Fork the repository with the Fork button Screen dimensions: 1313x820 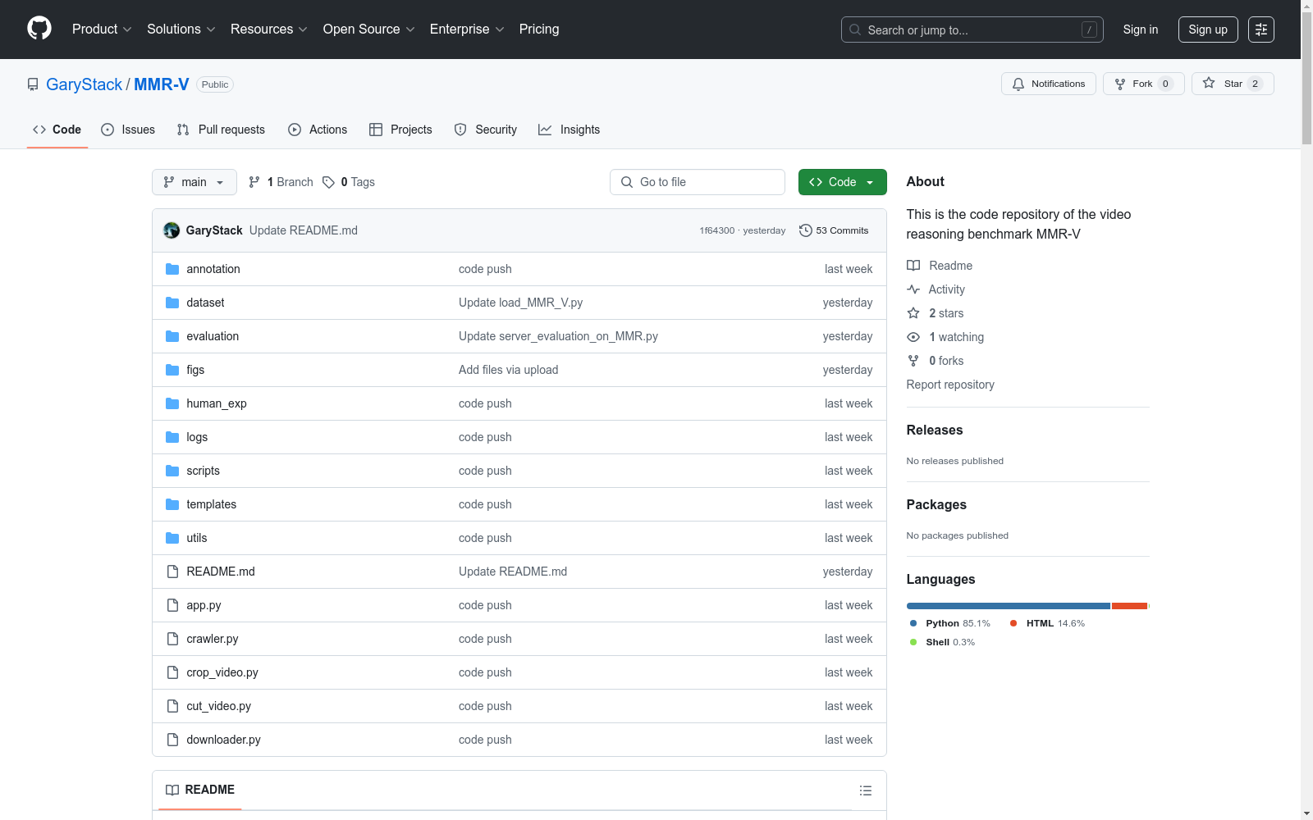[1144, 84]
